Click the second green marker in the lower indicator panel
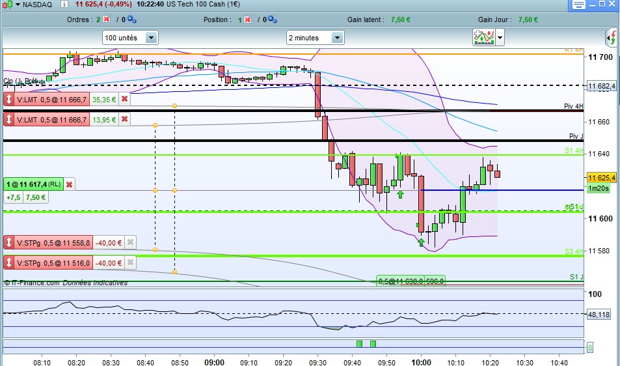The width and height of the screenshot is (620, 366). pos(373,344)
